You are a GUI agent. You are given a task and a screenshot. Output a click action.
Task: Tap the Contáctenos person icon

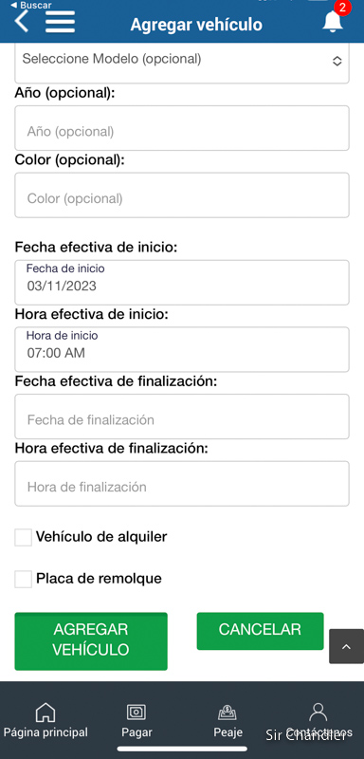(318, 712)
